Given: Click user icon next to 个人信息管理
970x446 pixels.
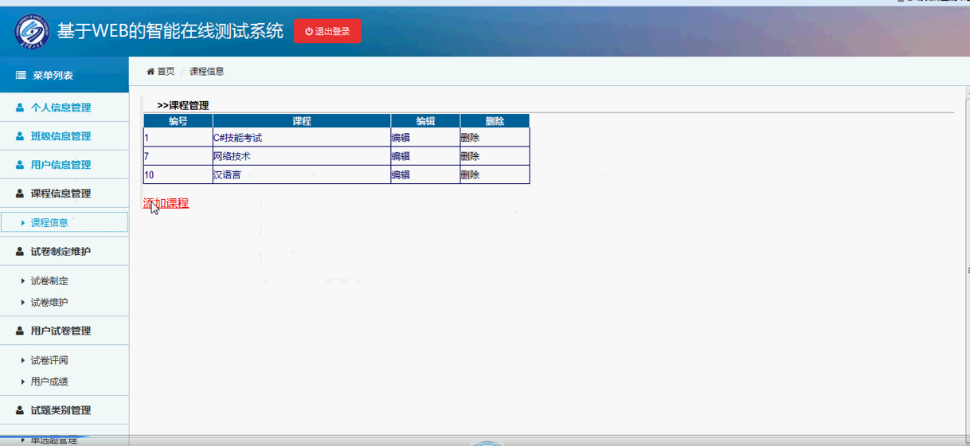Looking at the screenshot, I should pyautogui.click(x=20, y=108).
